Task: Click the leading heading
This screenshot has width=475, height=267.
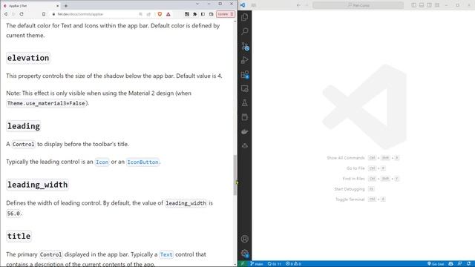Action: pos(24,126)
